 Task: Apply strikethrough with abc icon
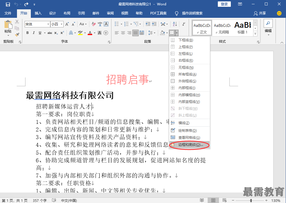[x=50, y=33]
